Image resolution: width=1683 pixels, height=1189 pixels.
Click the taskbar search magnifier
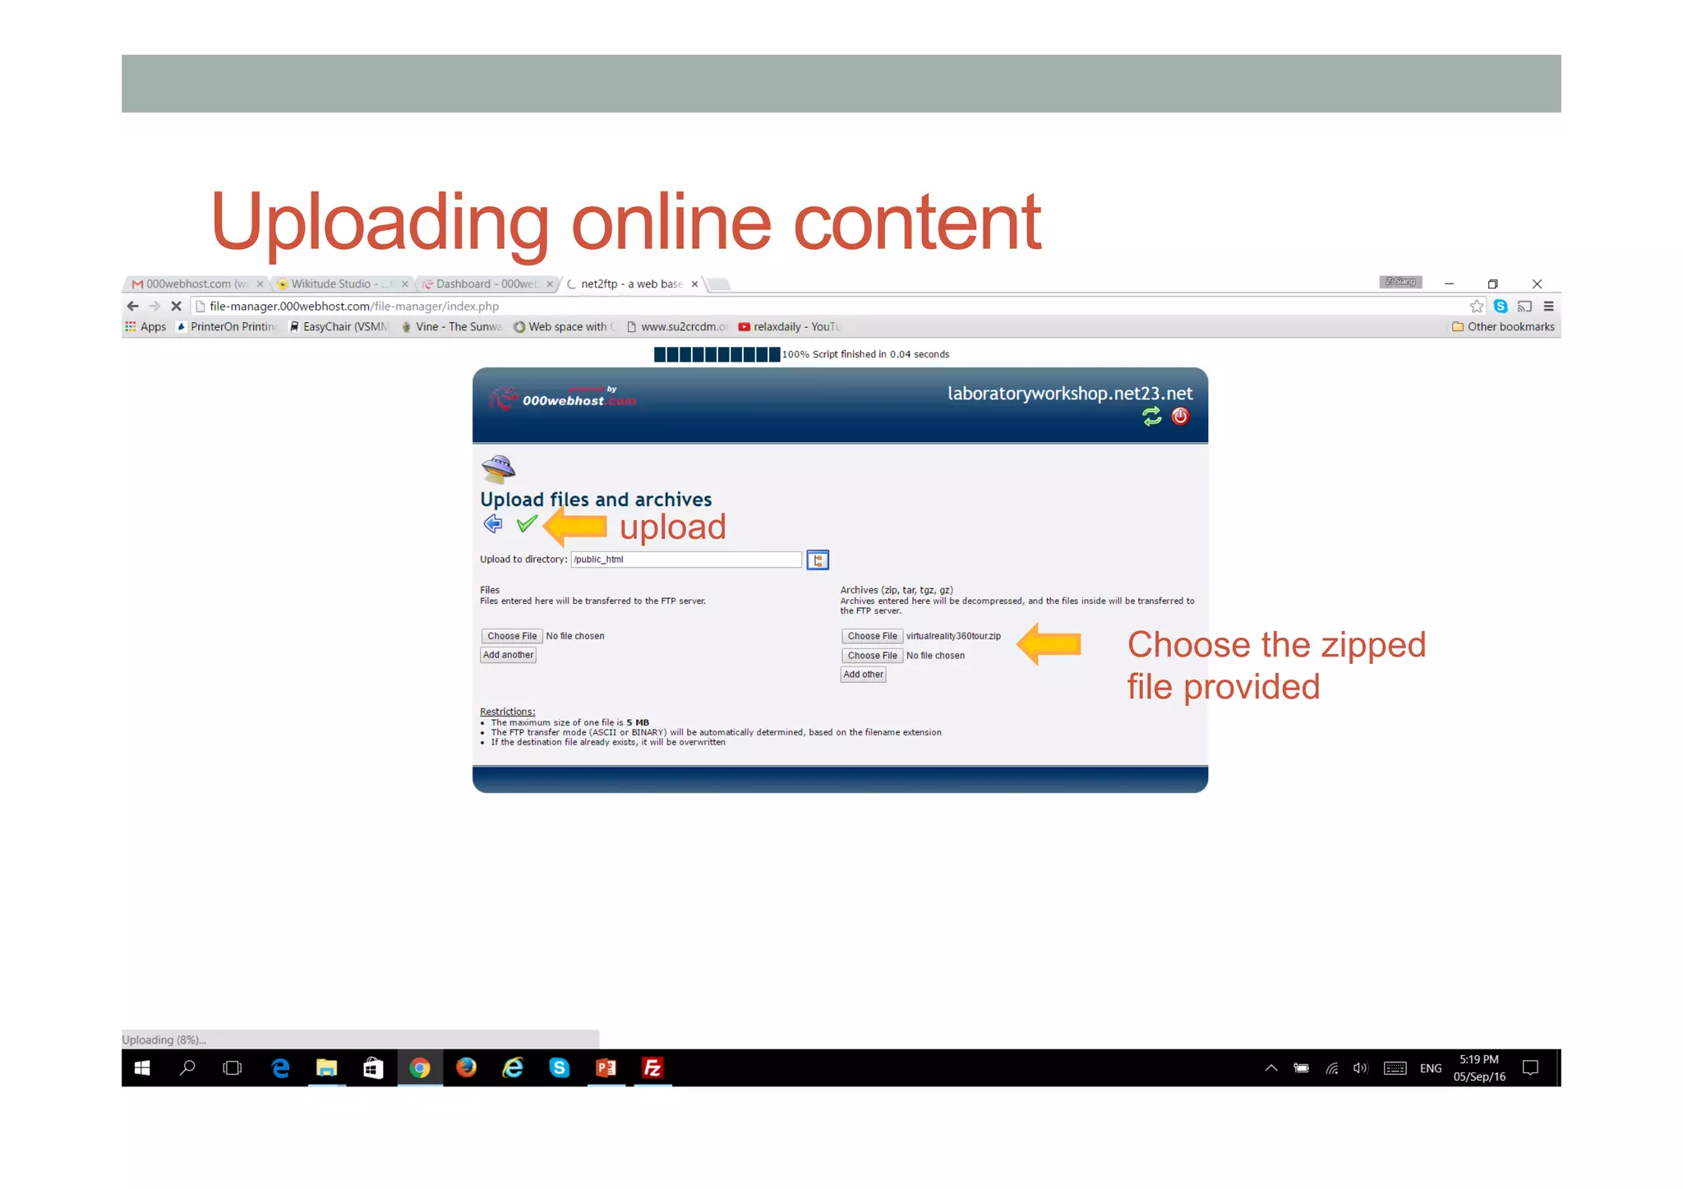pyautogui.click(x=187, y=1068)
